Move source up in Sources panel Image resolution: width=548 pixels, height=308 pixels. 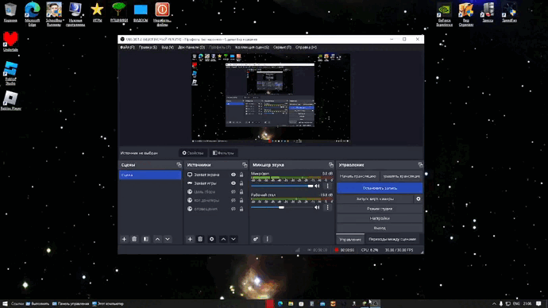(x=223, y=239)
